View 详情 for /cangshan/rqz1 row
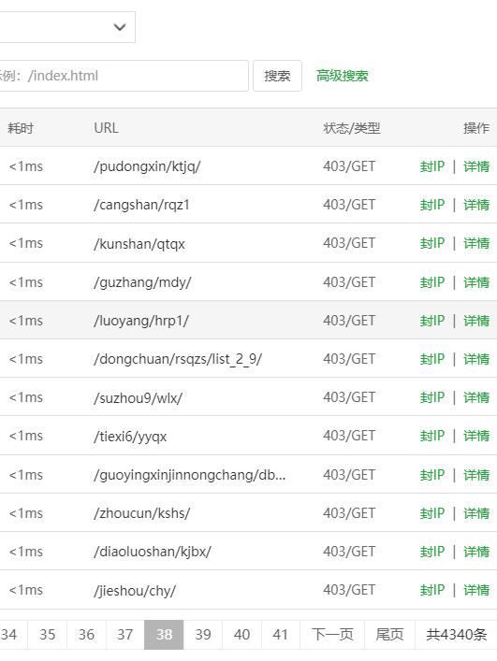The image size is (497, 661). tap(476, 205)
